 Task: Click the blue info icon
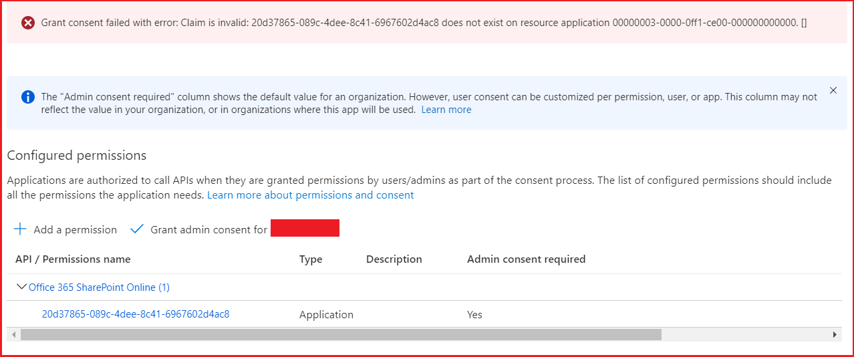tap(27, 97)
